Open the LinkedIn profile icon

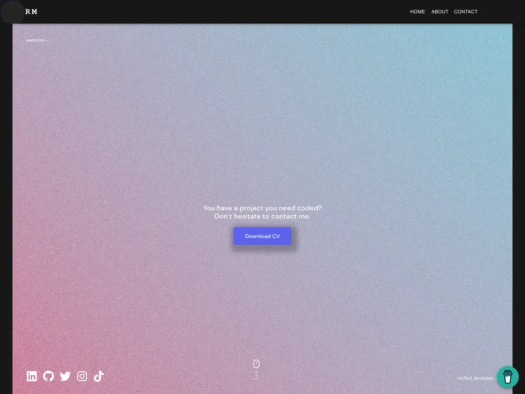click(x=32, y=376)
